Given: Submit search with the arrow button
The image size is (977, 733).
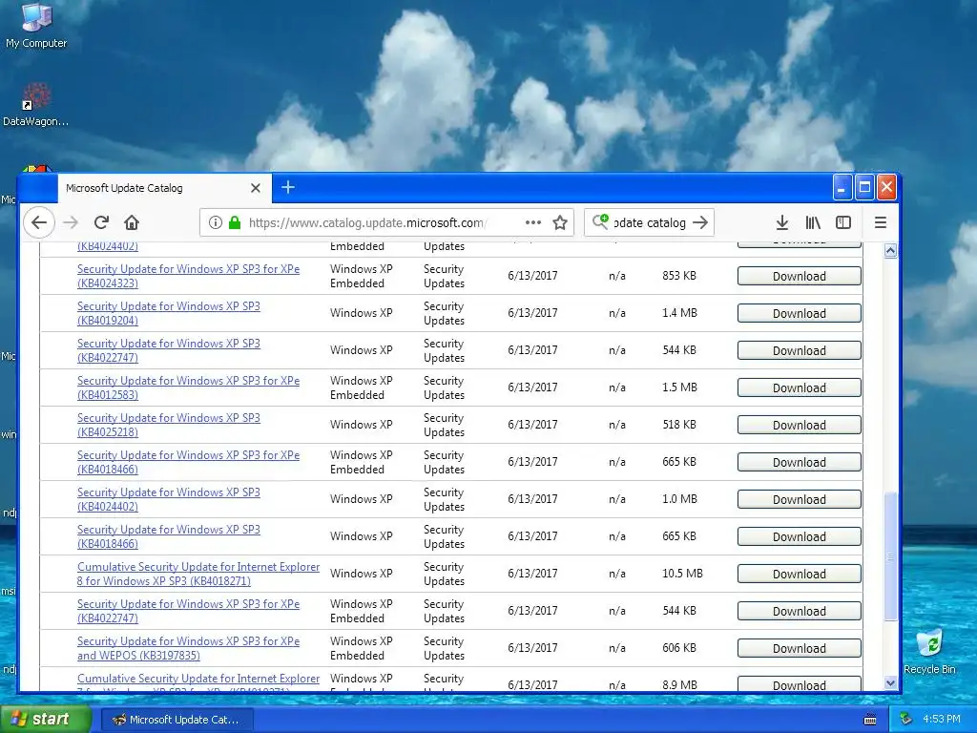Looking at the screenshot, I should [x=700, y=222].
